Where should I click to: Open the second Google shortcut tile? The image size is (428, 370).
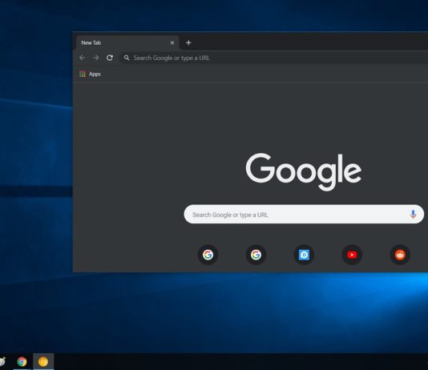256,255
